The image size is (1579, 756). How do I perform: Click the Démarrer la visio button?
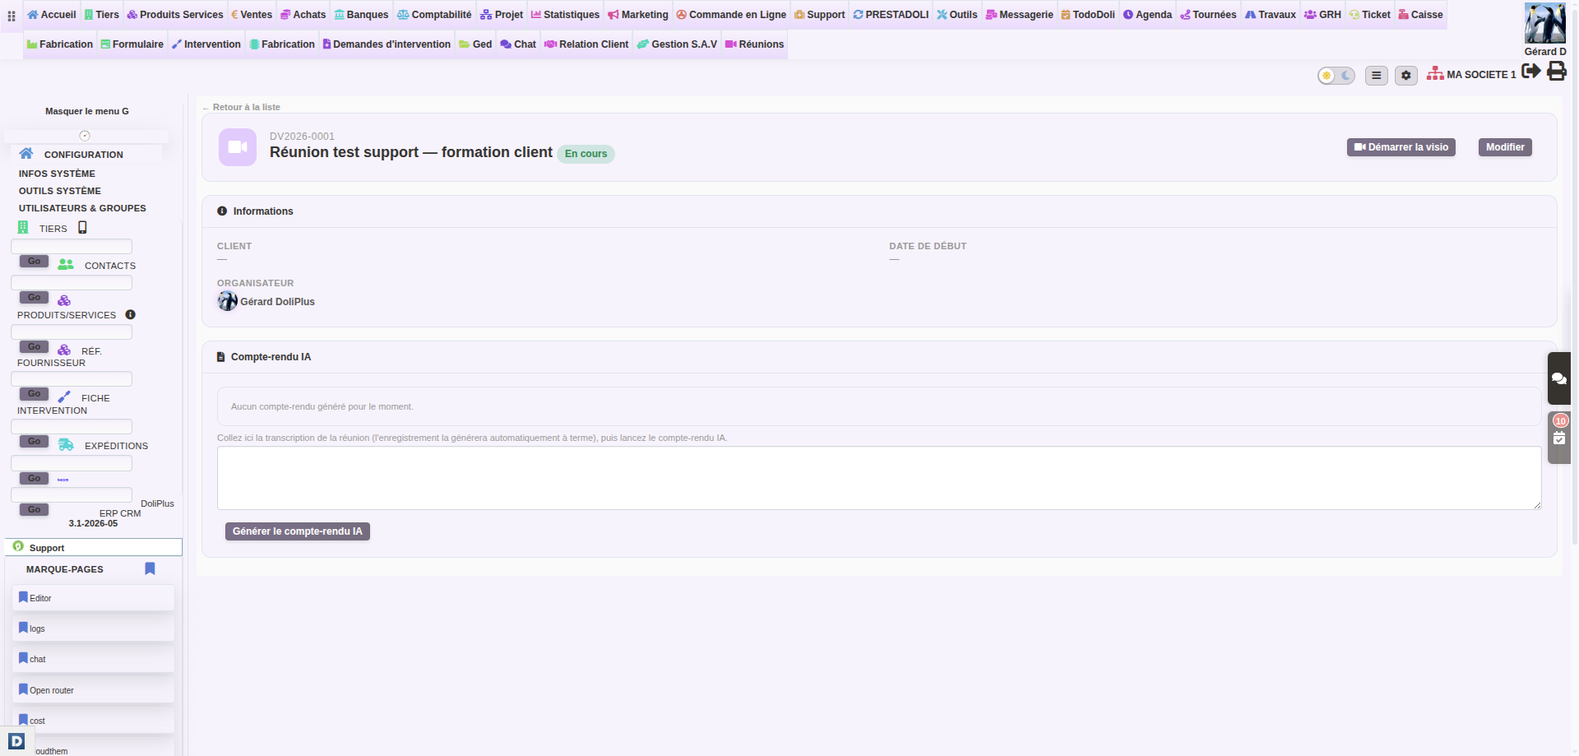point(1401,147)
